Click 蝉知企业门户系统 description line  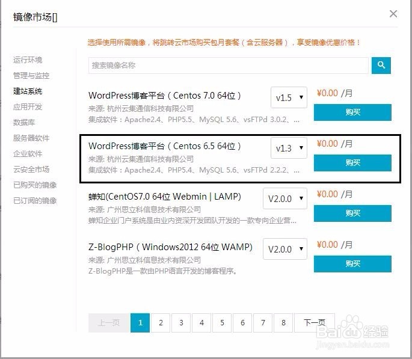click(192, 220)
